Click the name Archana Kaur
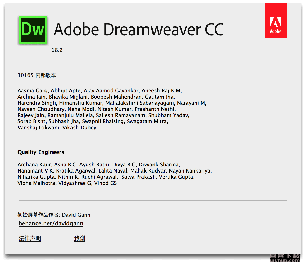Image resolution: width=306 pixels, height=267 pixels. pyautogui.click(x=34, y=165)
